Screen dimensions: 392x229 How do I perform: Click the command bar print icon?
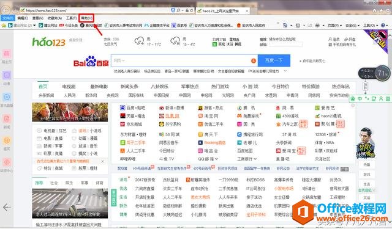[317, 26]
